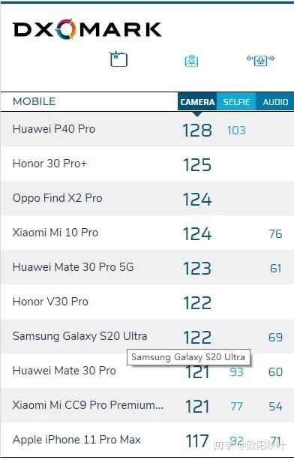Select the selfie category icon
Viewport: 294px width, 460px height.
click(192, 61)
